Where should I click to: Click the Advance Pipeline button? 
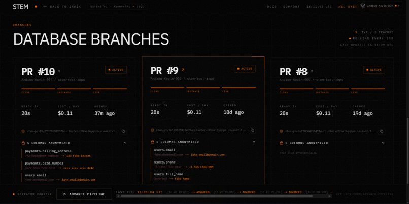[84, 194]
